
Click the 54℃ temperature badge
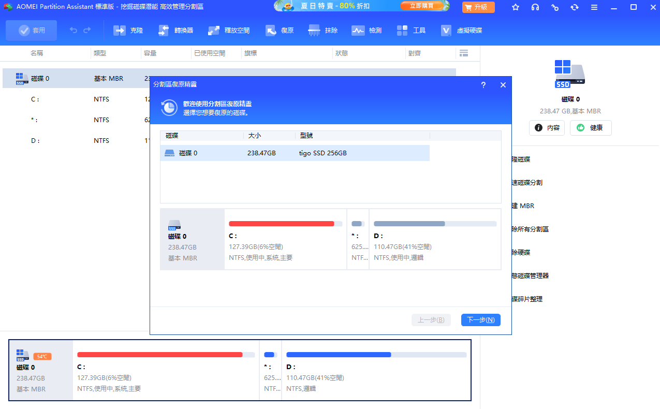[x=42, y=356]
